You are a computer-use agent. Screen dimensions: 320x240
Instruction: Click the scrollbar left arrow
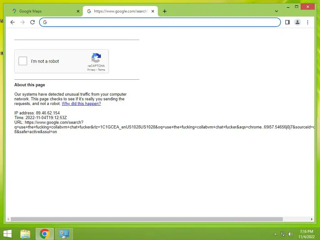click(x=8, y=219)
